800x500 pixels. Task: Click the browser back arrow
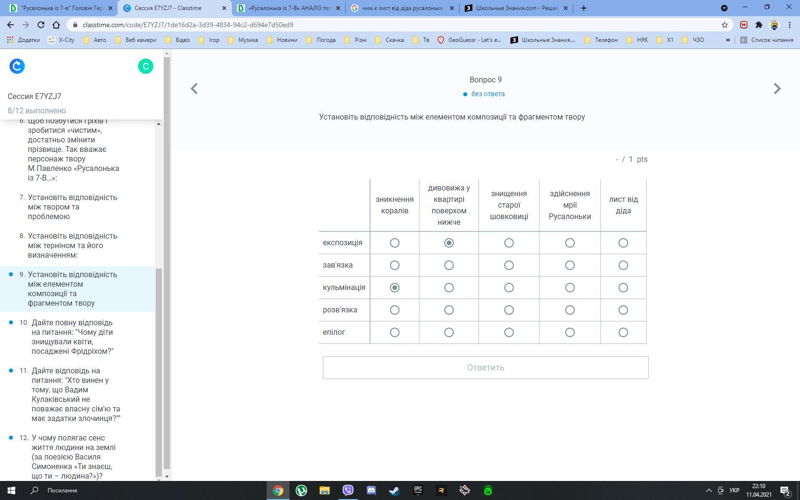[x=11, y=25]
